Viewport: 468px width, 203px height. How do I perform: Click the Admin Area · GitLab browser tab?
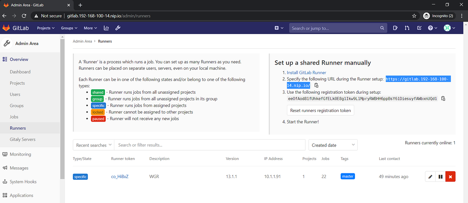tap(37, 5)
